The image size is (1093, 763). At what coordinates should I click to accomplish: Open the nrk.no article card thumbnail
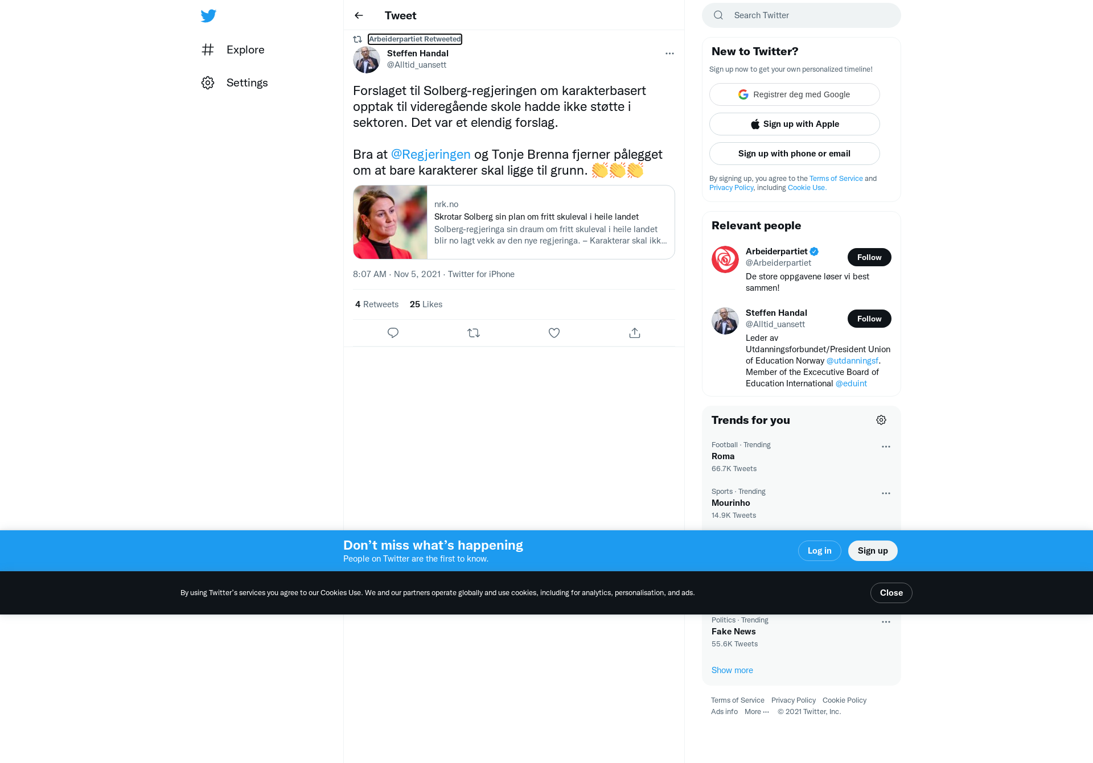pos(391,222)
